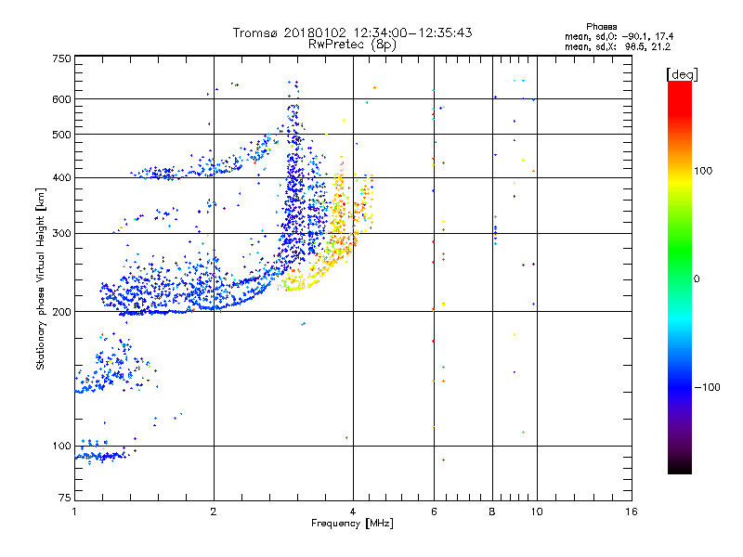Image resolution: width=743 pixels, height=557 pixels.
Task: Click the y-axis tick label '300'
Action: pyautogui.click(x=61, y=233)
